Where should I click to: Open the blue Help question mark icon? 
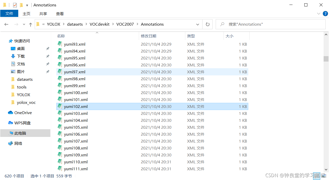pyautogui.click(x=325, y=14)
